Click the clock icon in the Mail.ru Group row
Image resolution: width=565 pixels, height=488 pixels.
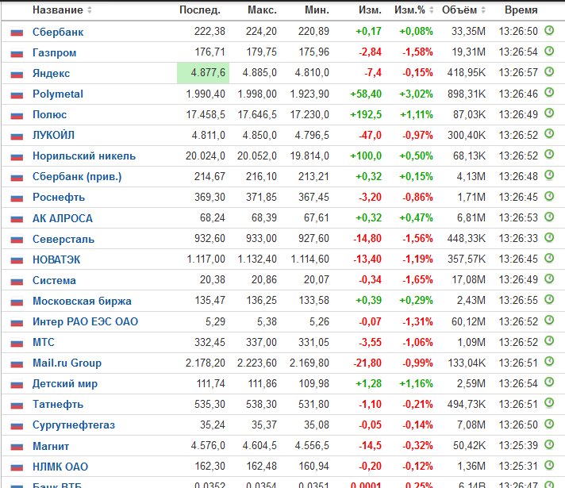pos(549,361)
